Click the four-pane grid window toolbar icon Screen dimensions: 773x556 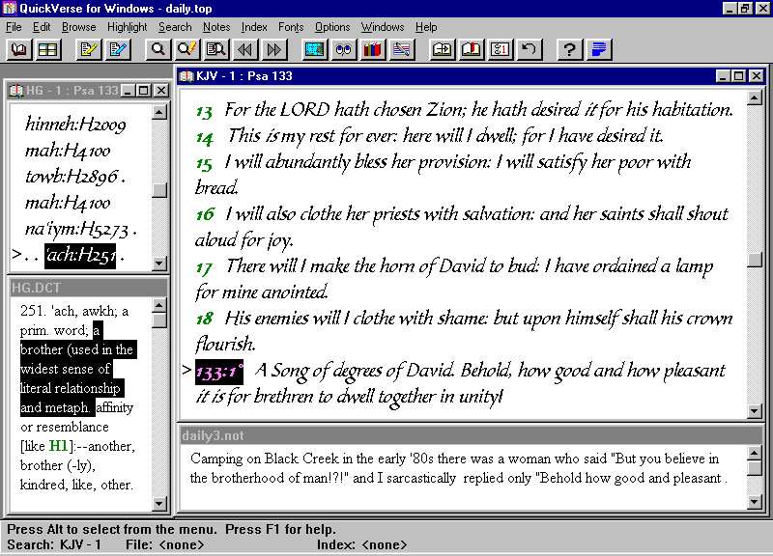47,49
